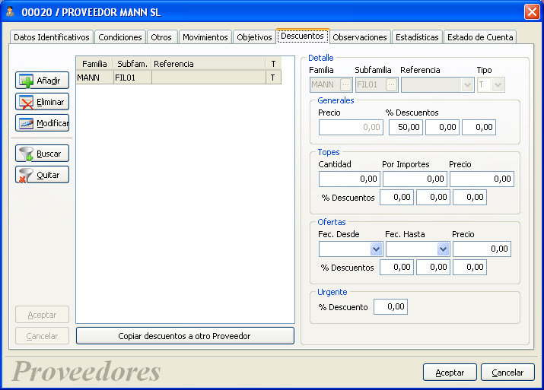Click the supplier icon in the title bar

coord(10,12)
